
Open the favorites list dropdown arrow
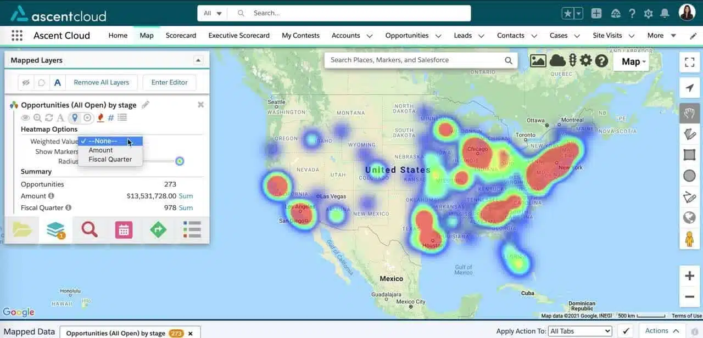tap(578, 13)
